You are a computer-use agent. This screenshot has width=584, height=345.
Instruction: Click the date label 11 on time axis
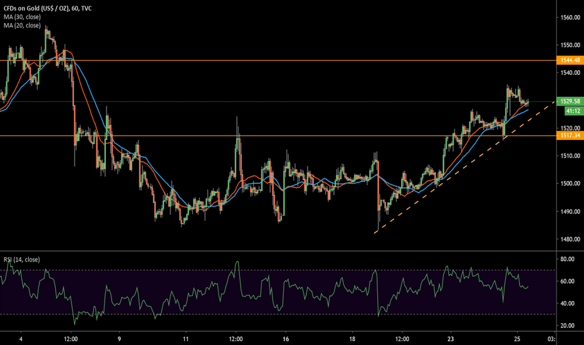[186, 339]
